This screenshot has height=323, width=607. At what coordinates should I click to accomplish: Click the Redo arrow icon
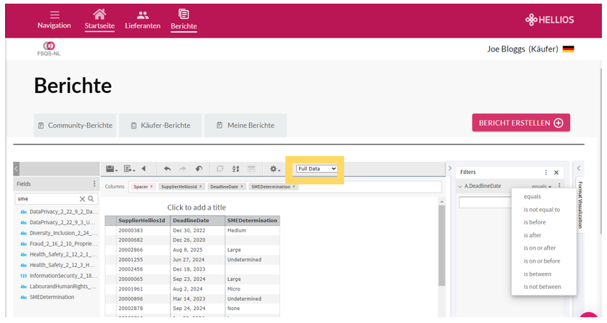pos(182,168)
